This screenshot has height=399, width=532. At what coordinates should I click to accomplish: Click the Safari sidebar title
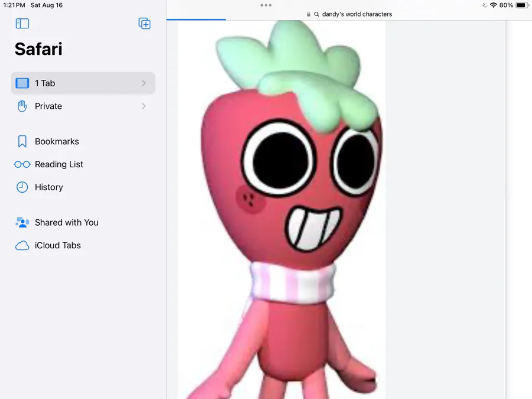coord(38,49)
